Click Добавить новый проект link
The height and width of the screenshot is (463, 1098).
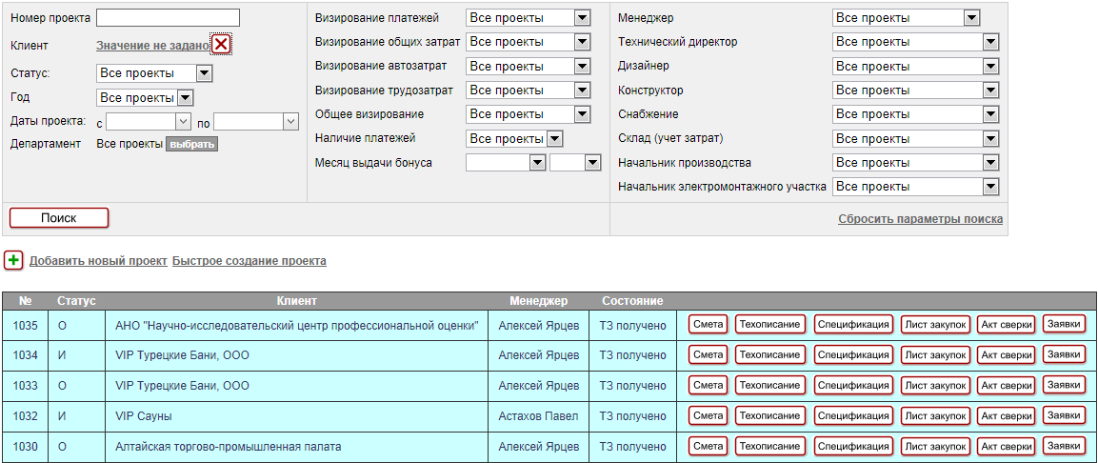(x=98, y=261)
